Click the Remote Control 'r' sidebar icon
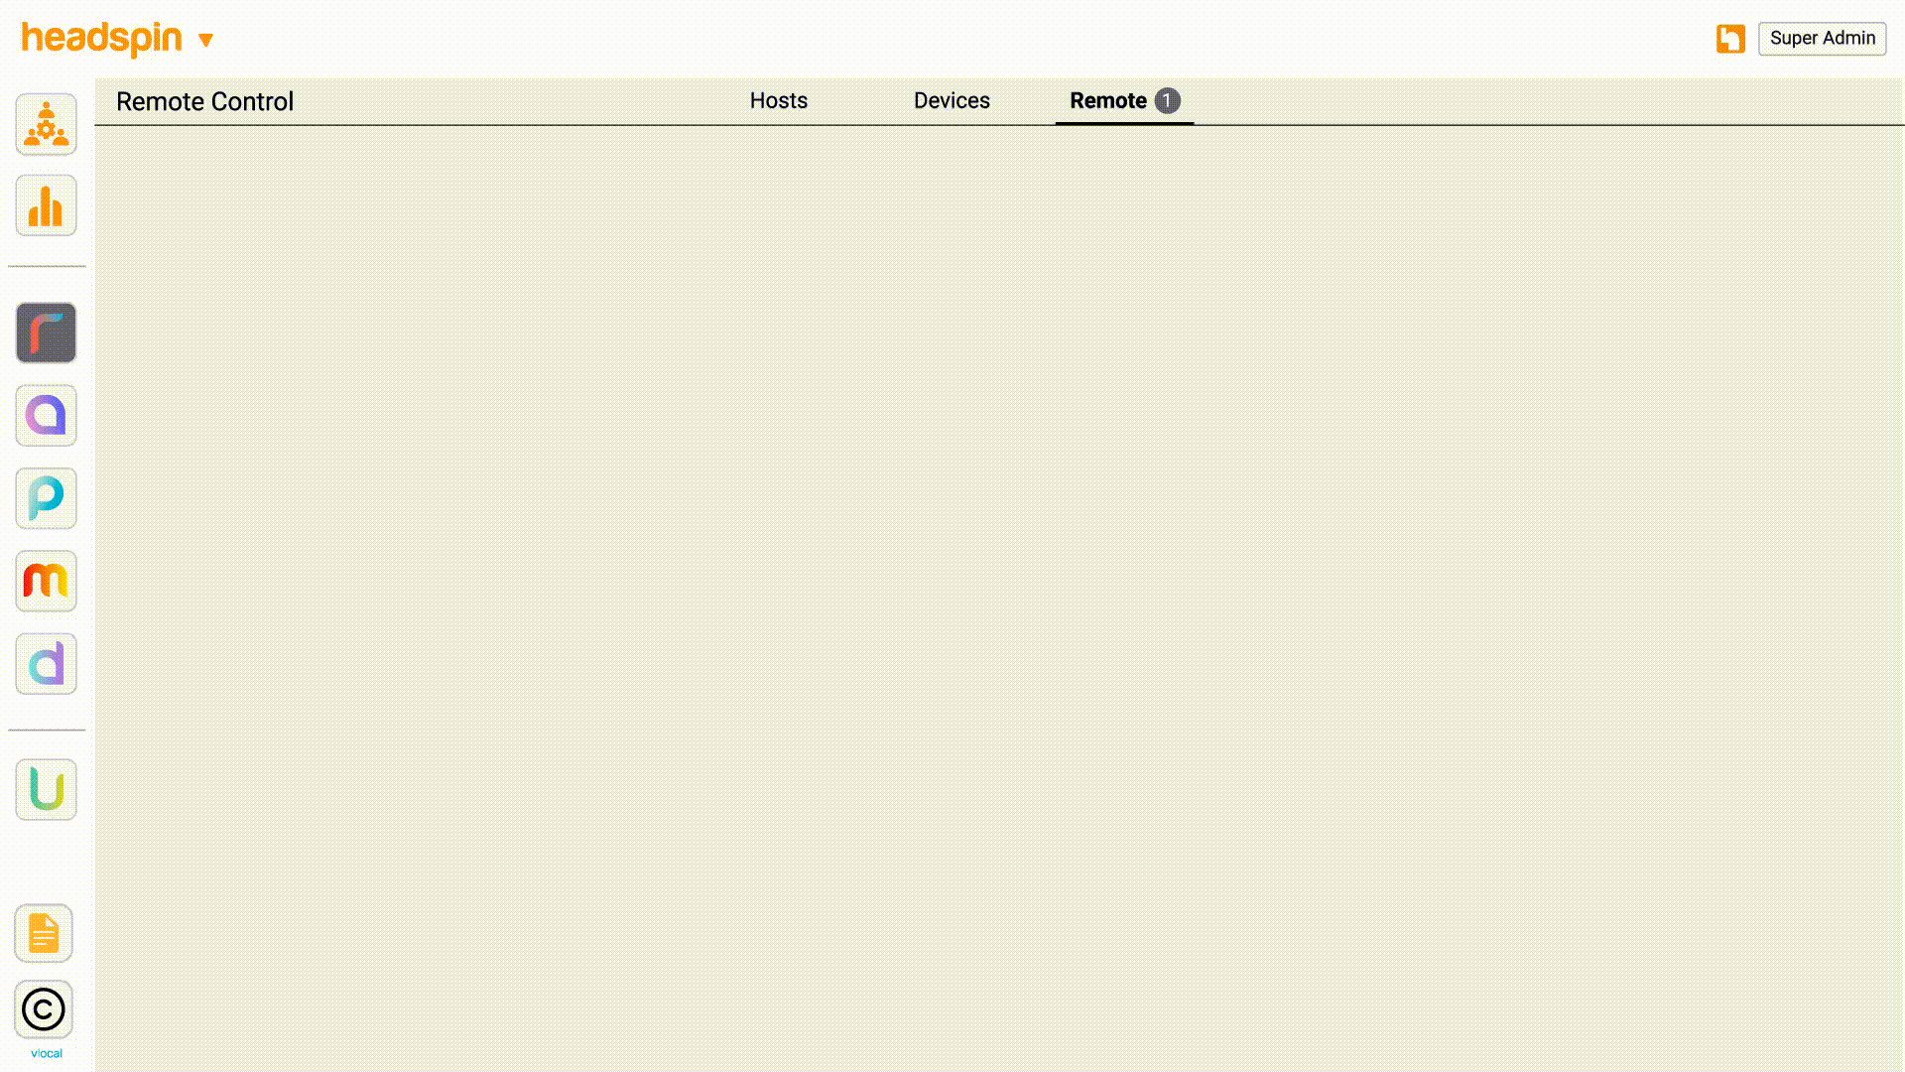The width and height of the screenshot is (1905, 1072). tap(46, 334)
